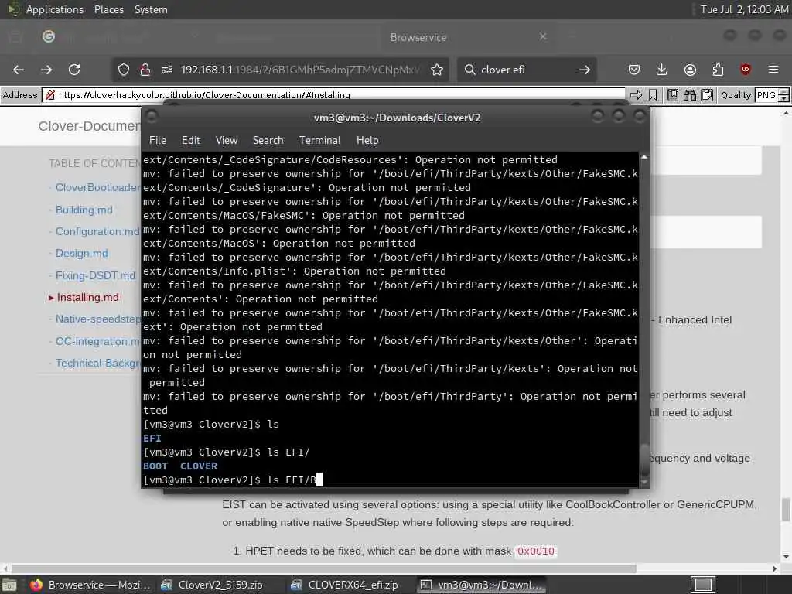Reload the page in Firefox
The width and height of the screenshot is (792, 594).
click(74, 70)
